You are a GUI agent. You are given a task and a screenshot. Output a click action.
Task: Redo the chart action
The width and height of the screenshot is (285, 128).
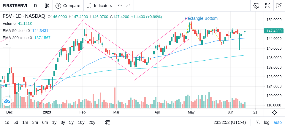pyautogui.click(x=129, y=6)
